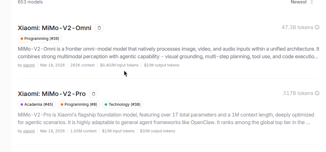Image resolution: width=326 pixels, height=152 pixels.
Task: Click the green dot on Technology tag
Action: pos(106,104)
